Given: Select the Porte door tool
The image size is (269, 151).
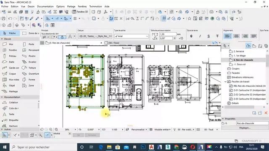Looking at the screenshot, I should tap(29, 44).
